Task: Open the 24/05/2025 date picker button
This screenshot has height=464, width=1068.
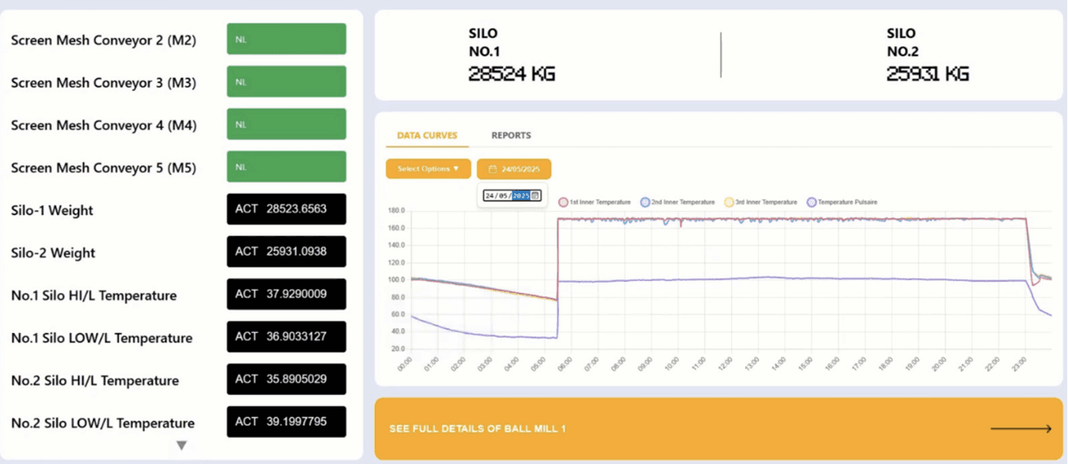Action: tap(514, 169)
